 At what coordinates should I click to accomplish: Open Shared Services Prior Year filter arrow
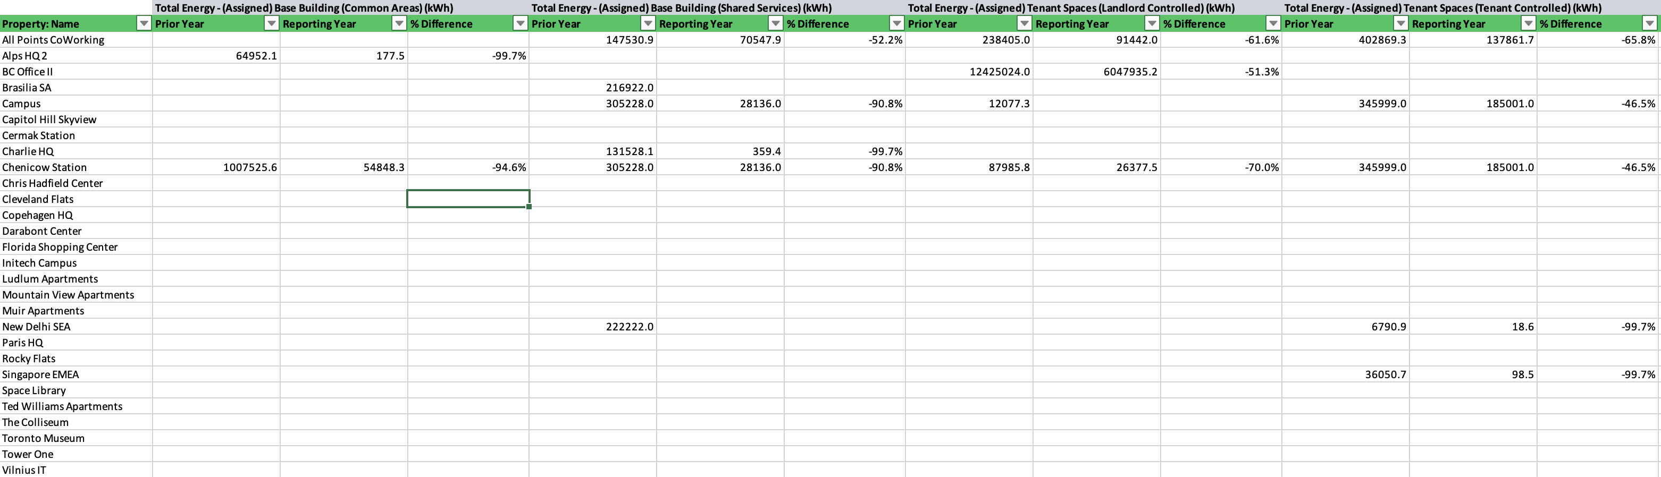[648, 24]
